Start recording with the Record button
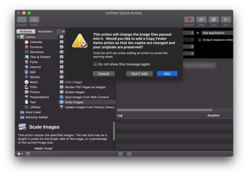This screenshot has height=176, width=248. (189, 19)
